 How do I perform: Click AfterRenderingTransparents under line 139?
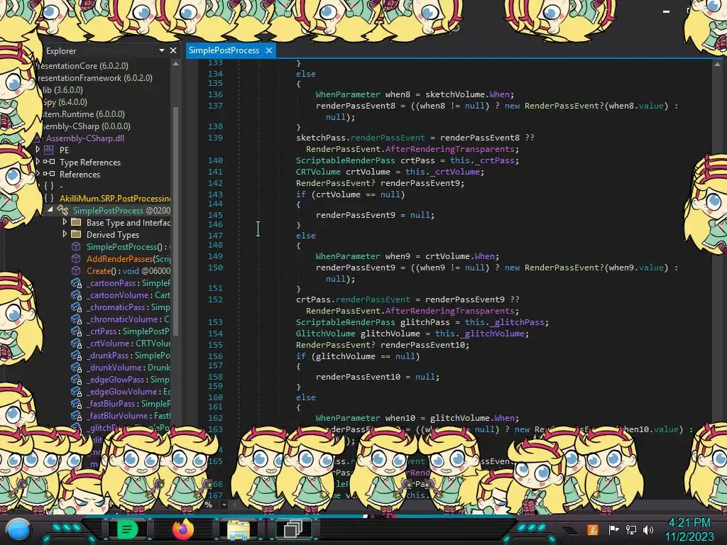click(x=449, y=149)
